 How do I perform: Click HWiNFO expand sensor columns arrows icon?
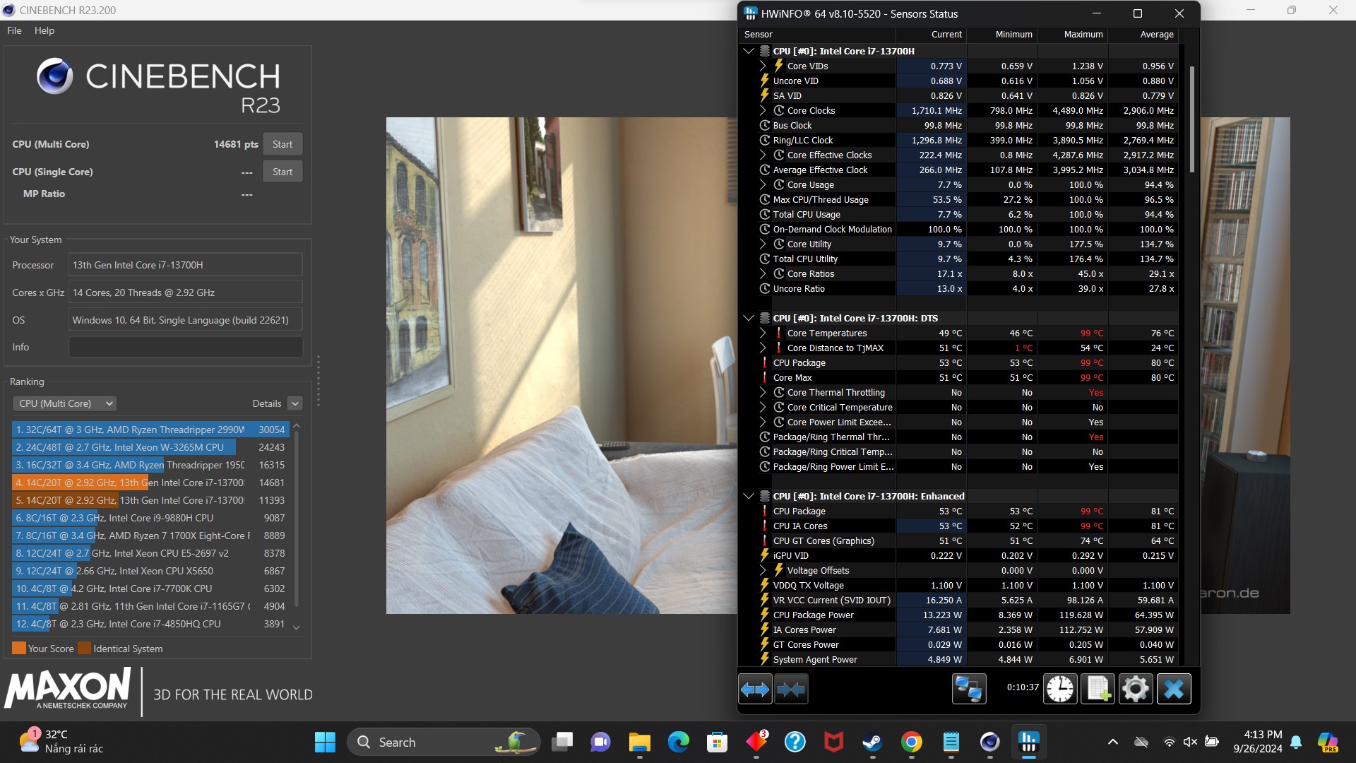point(755,689)
